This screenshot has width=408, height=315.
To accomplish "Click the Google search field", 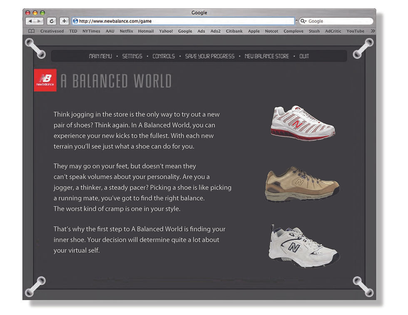I will pos(336,21).
